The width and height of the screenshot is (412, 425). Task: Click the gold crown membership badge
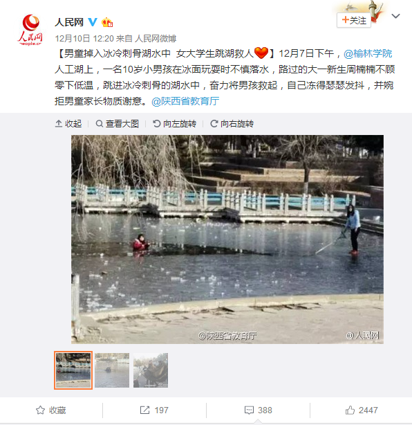107,22
